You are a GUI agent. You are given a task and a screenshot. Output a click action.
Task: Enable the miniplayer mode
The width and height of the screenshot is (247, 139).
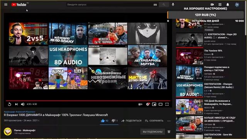(x=154, y=104)
